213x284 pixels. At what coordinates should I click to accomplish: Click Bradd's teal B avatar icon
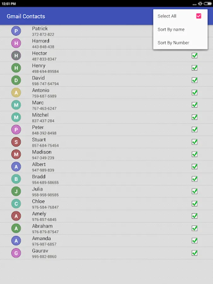[x=16, y=179]
